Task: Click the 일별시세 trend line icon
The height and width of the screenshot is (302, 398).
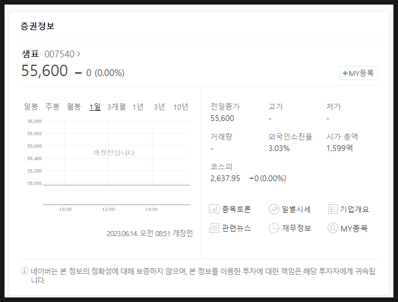Action: point(274,209)
